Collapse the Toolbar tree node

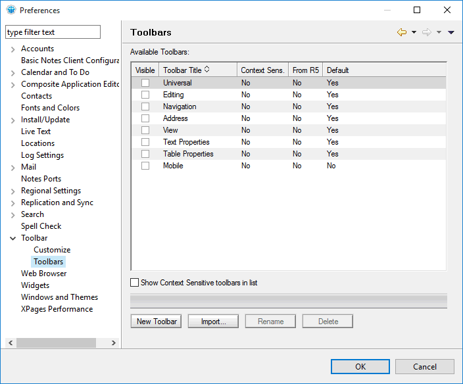click(x=13, y=238)
